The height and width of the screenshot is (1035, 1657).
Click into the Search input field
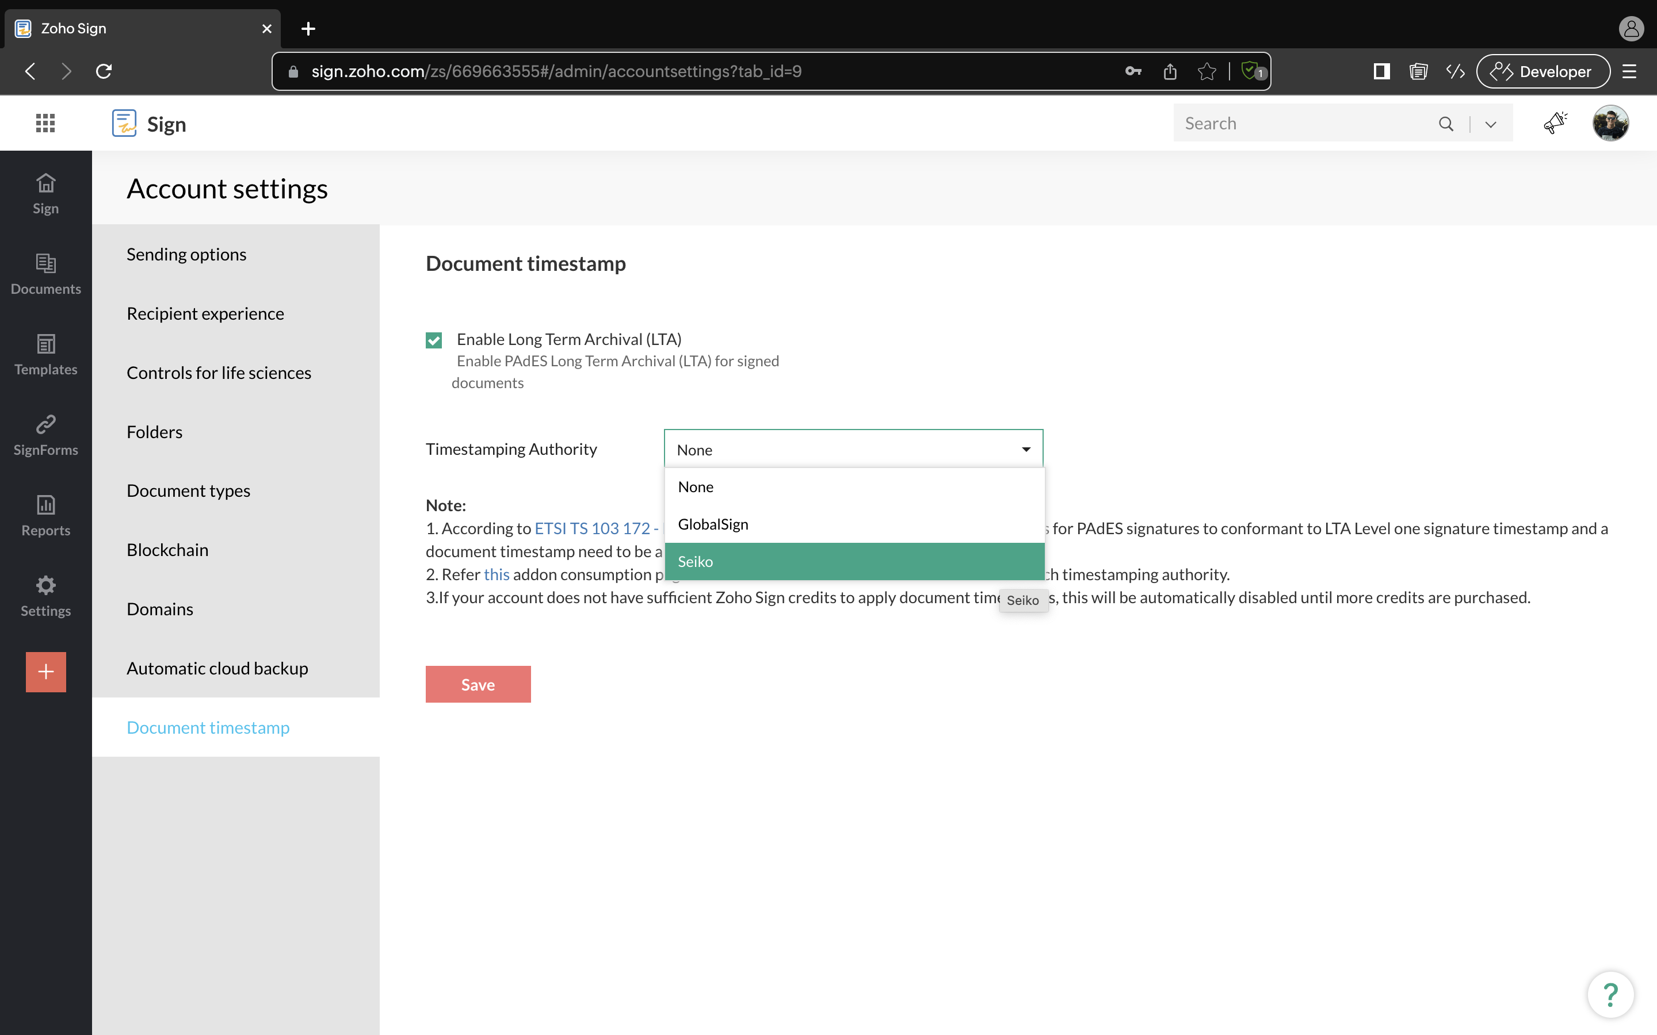[x=1301, y=123]
